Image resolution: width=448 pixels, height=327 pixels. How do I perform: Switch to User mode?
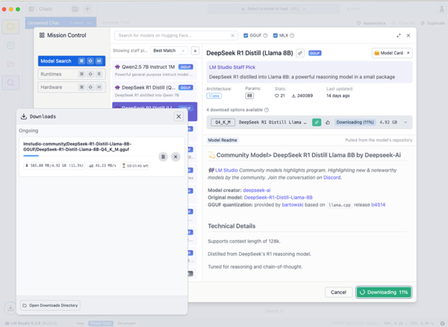[80, 323]
